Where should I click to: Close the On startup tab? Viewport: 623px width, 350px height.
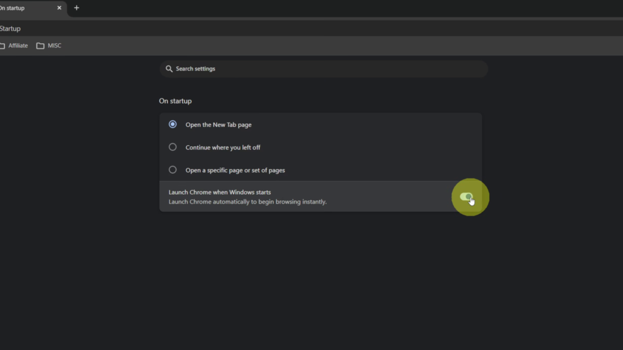point(59,8)
